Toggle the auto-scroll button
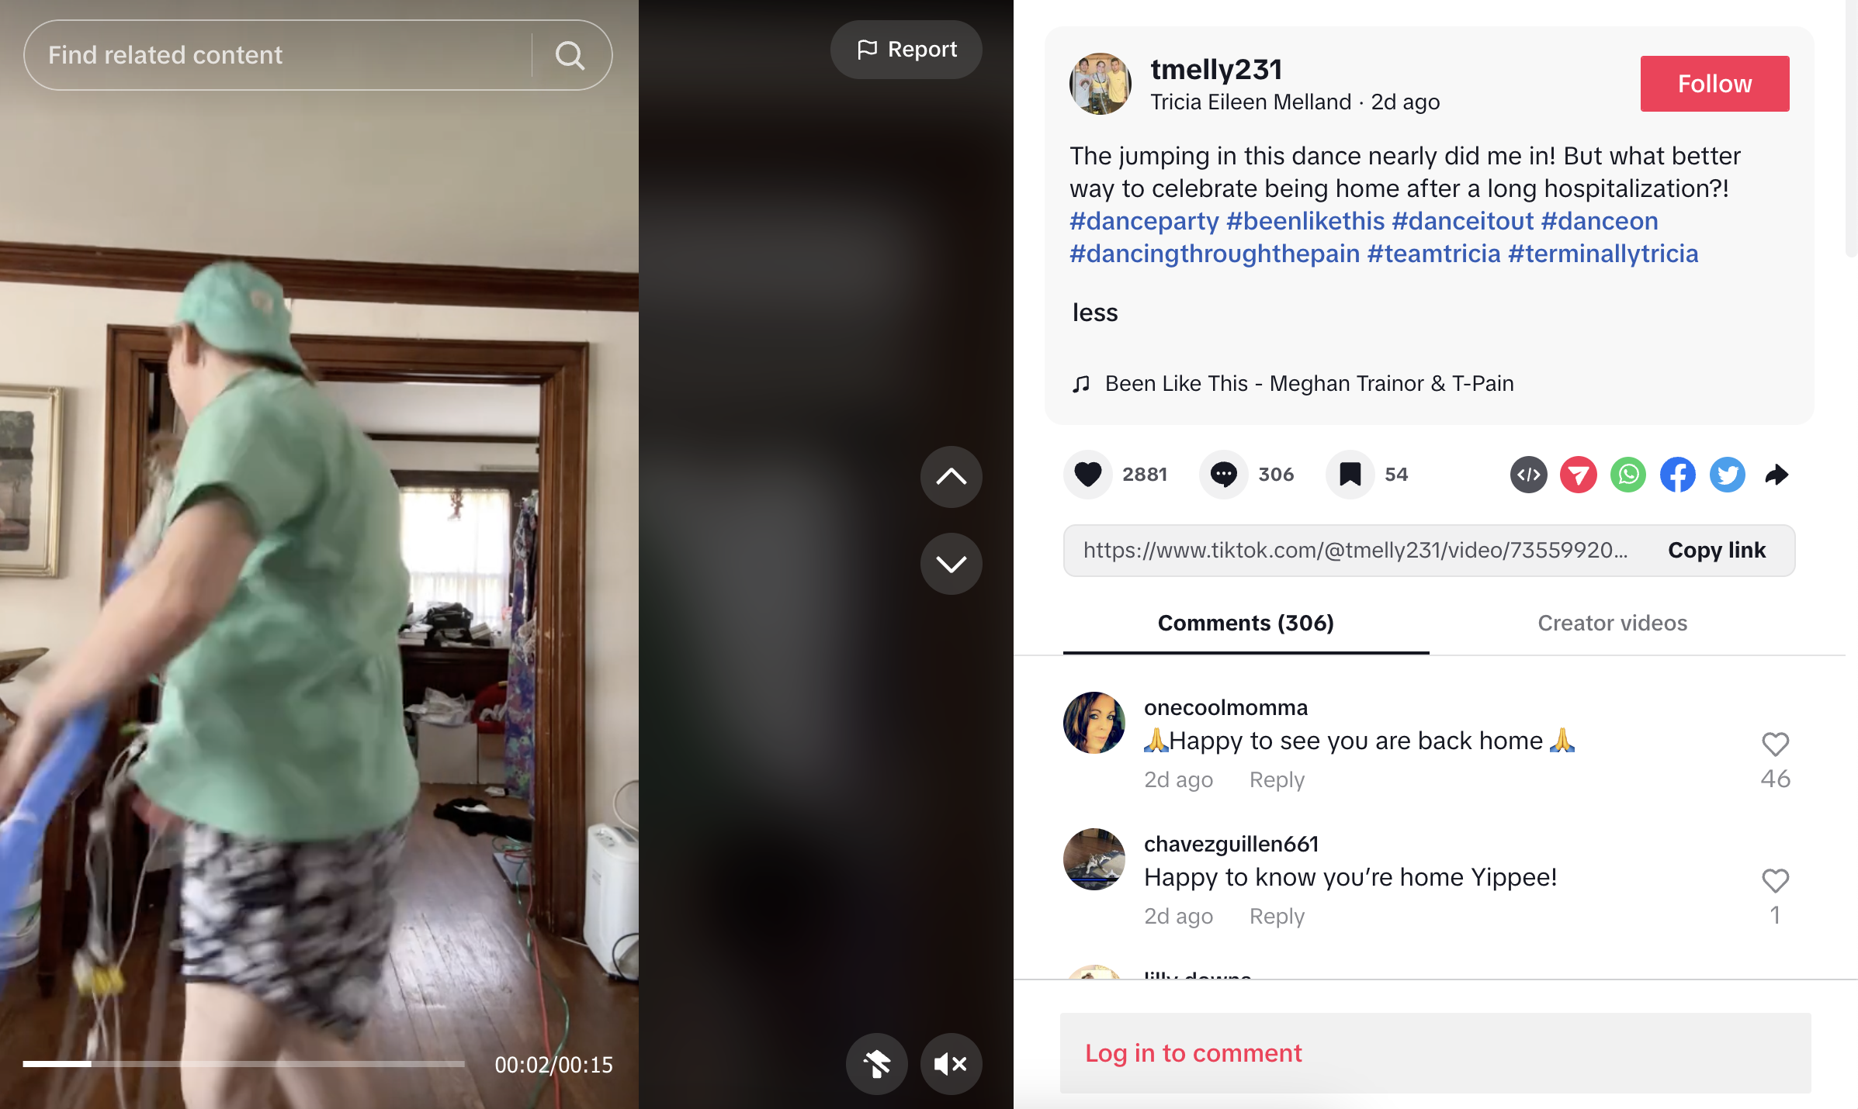This screenshot has width=1858, height=1109. (876, 1063)
